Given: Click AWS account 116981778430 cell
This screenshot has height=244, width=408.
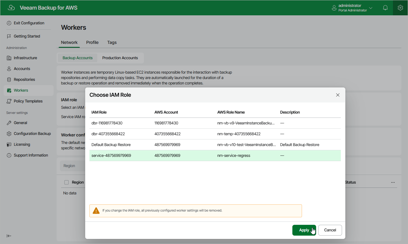Looking at the screenshot, I should pos(166,123).
